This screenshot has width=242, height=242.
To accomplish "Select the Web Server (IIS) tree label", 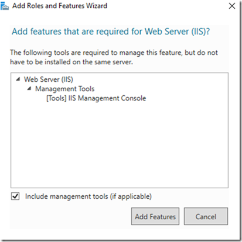I will [x=49, y=79].
